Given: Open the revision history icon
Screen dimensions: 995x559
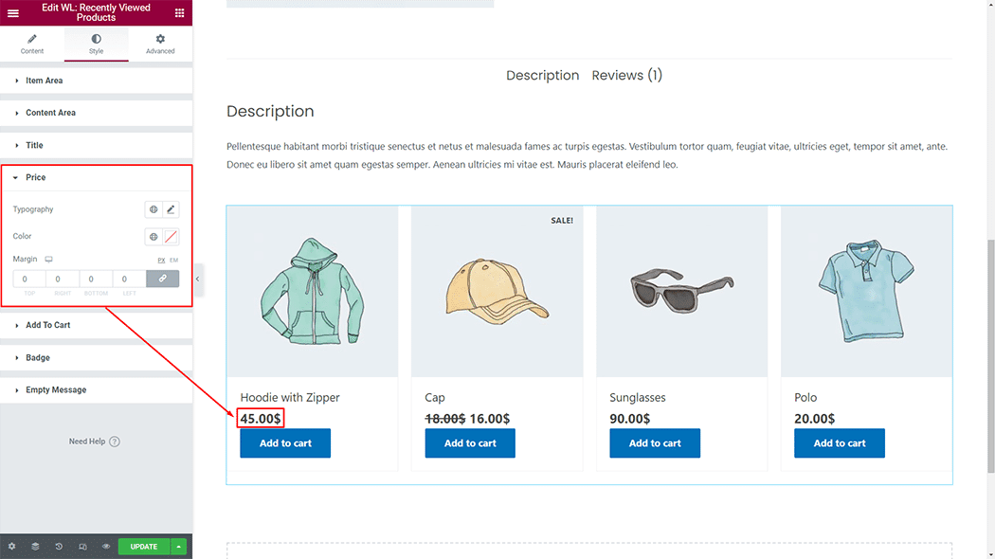Looking at the screenshot, I should pos(59,547).
